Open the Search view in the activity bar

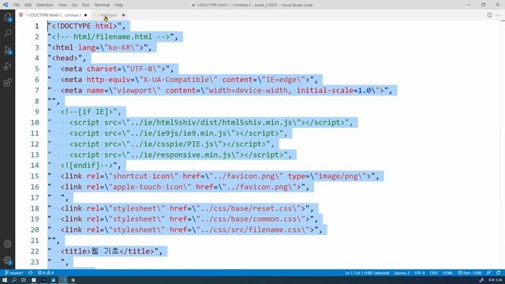(7, 33)
